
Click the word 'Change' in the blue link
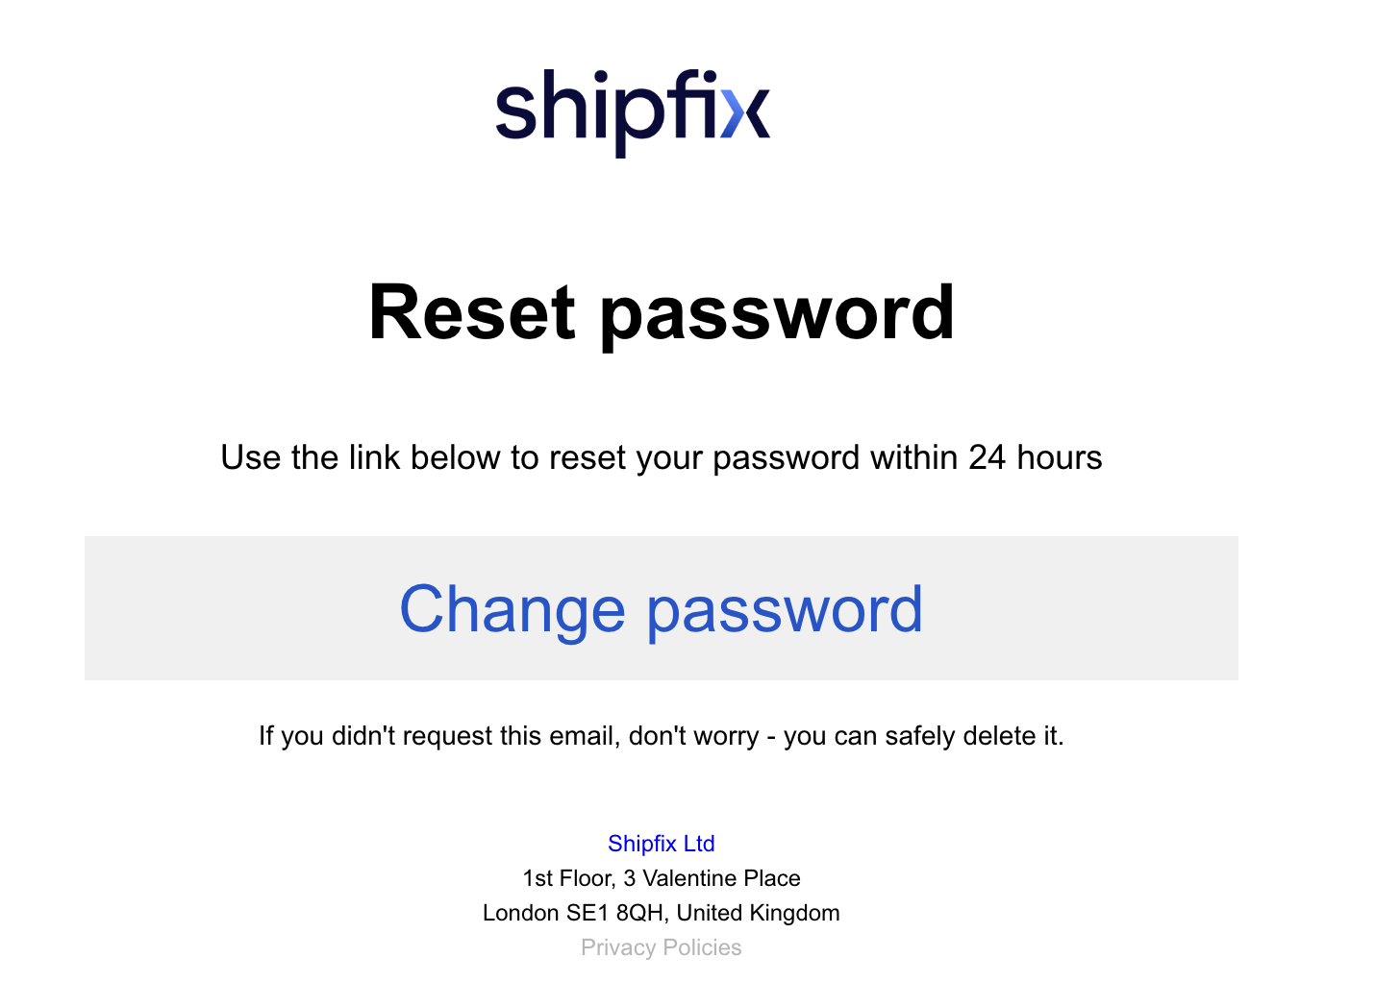pyautogui.click(x=512, y=609)
